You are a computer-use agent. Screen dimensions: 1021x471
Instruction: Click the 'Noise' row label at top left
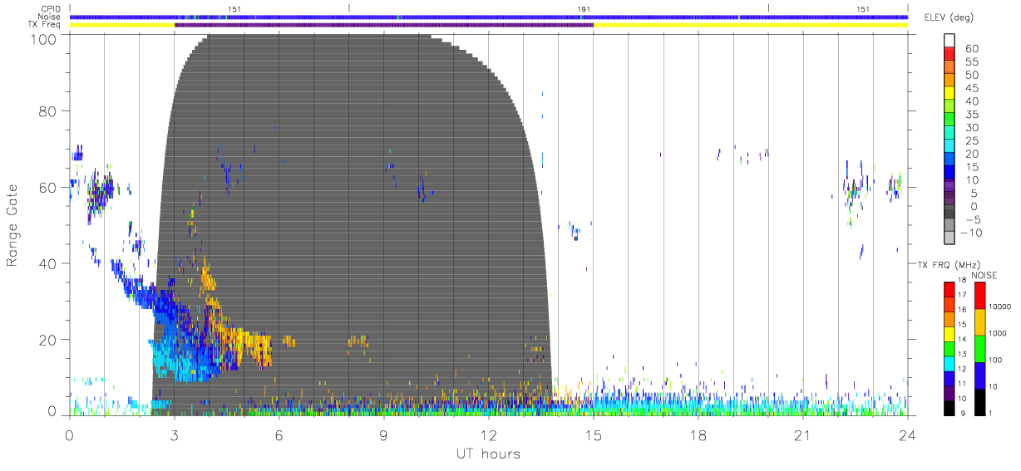tap(51, 17)
